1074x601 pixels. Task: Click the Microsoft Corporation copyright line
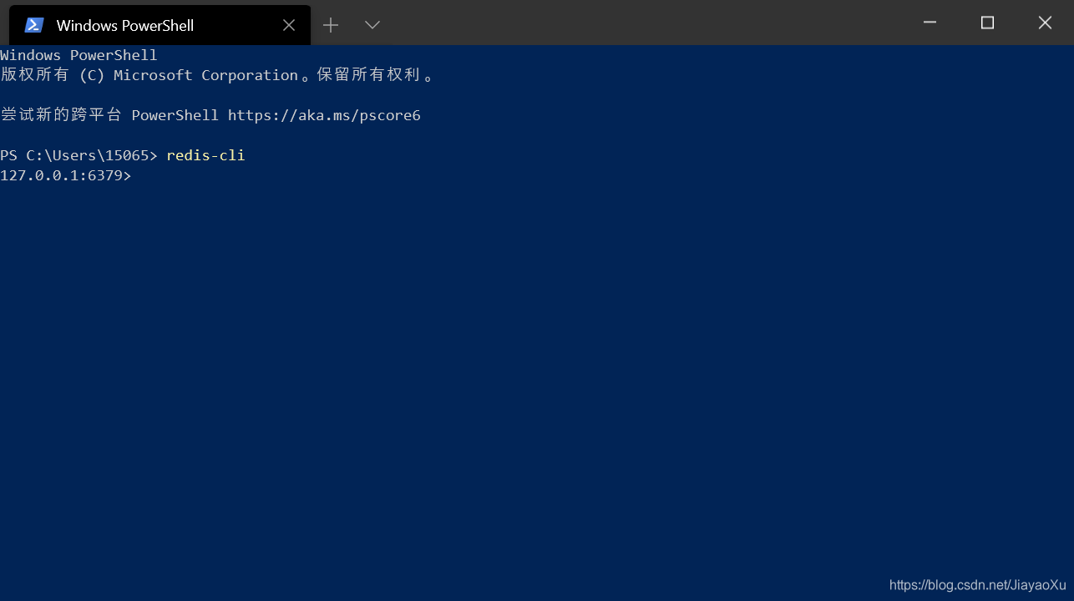tap(217, 75)
